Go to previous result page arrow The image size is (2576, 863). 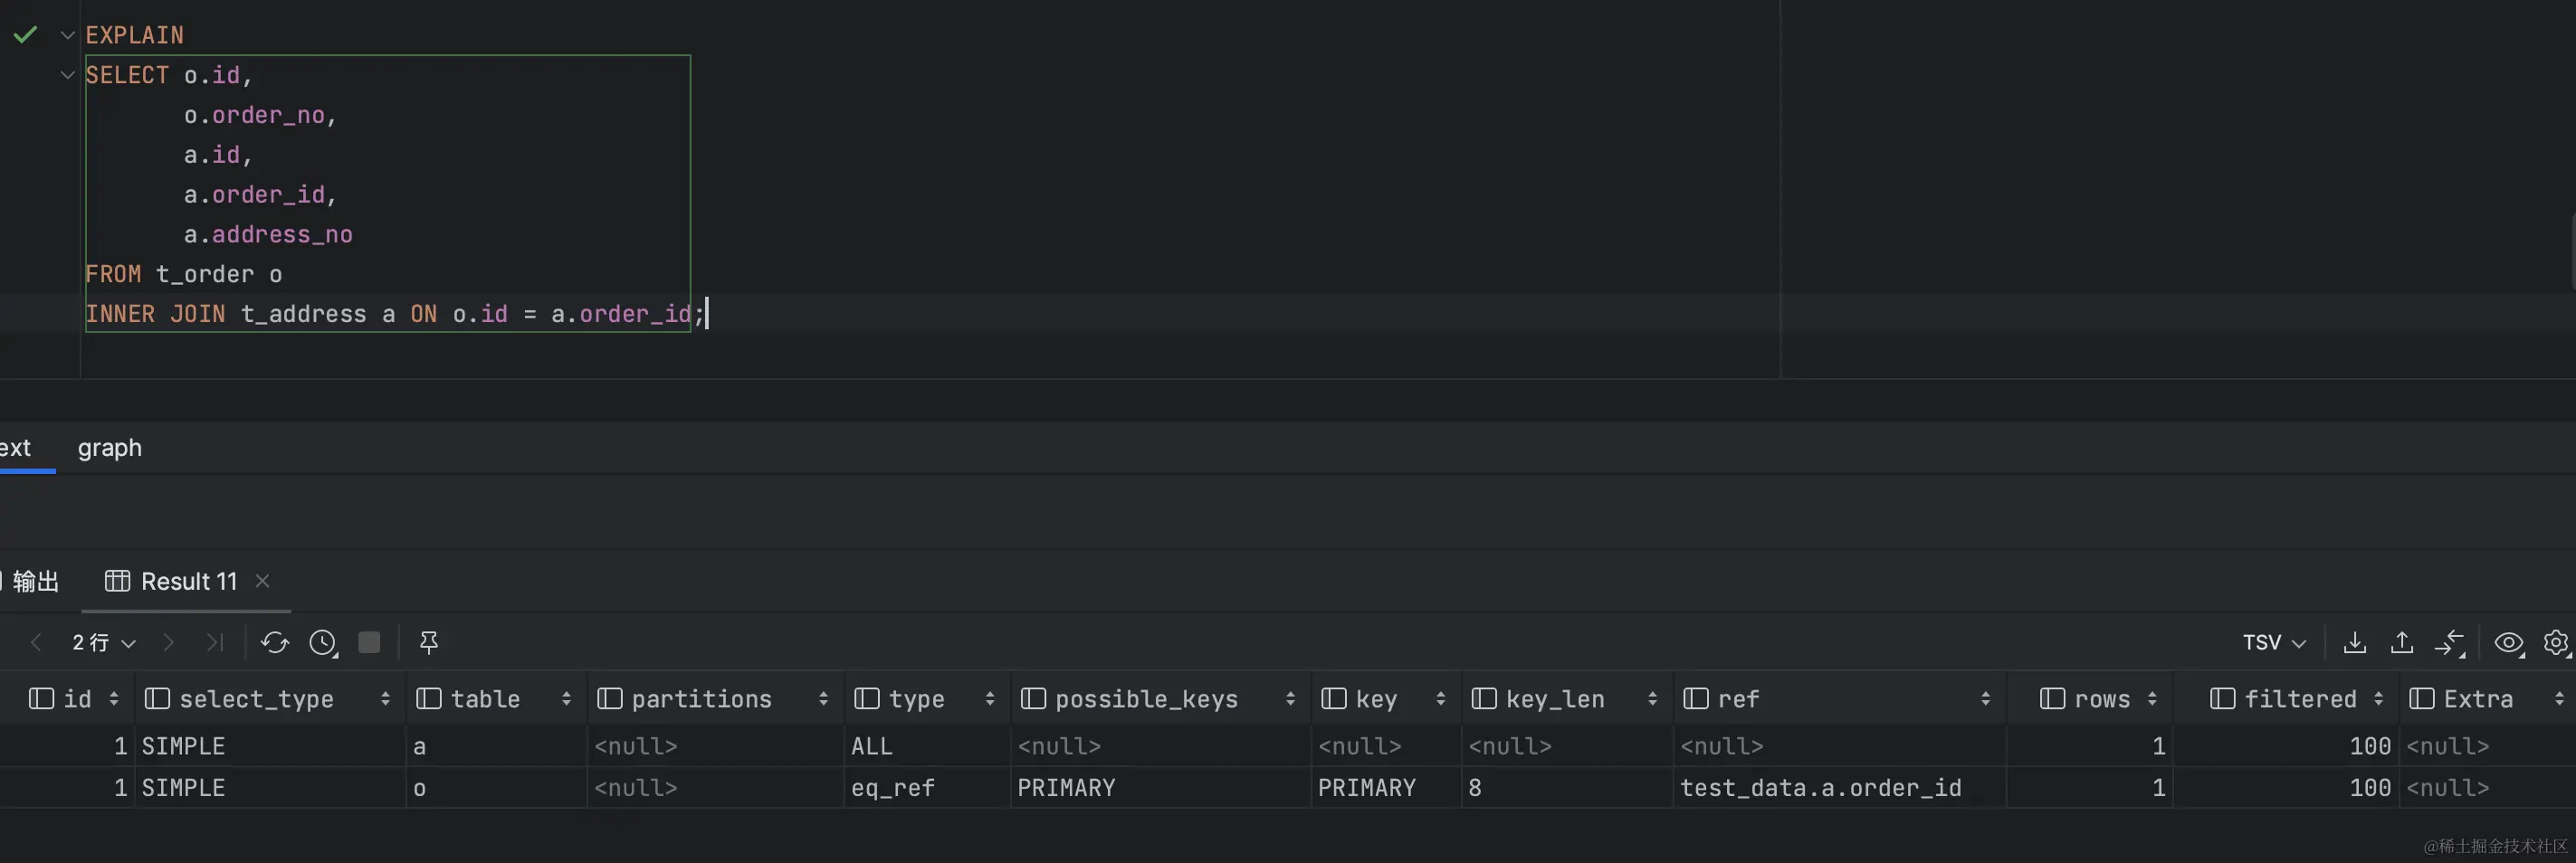click(x=36, y=642)
